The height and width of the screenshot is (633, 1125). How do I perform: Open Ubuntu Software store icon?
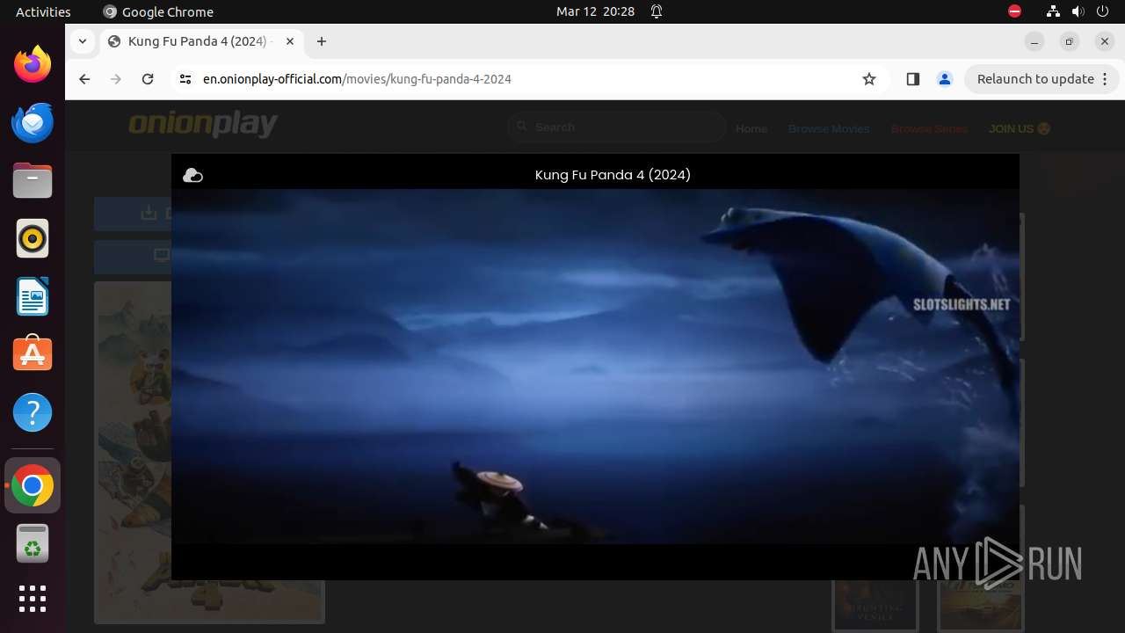(33, 354)
